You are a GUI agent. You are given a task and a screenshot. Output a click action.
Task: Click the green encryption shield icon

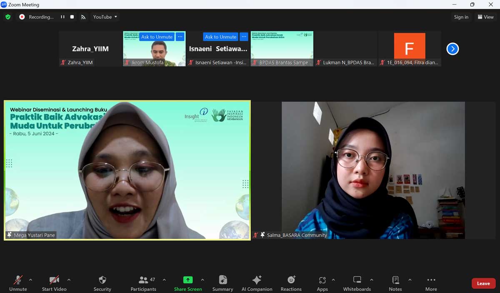(8, 17)
